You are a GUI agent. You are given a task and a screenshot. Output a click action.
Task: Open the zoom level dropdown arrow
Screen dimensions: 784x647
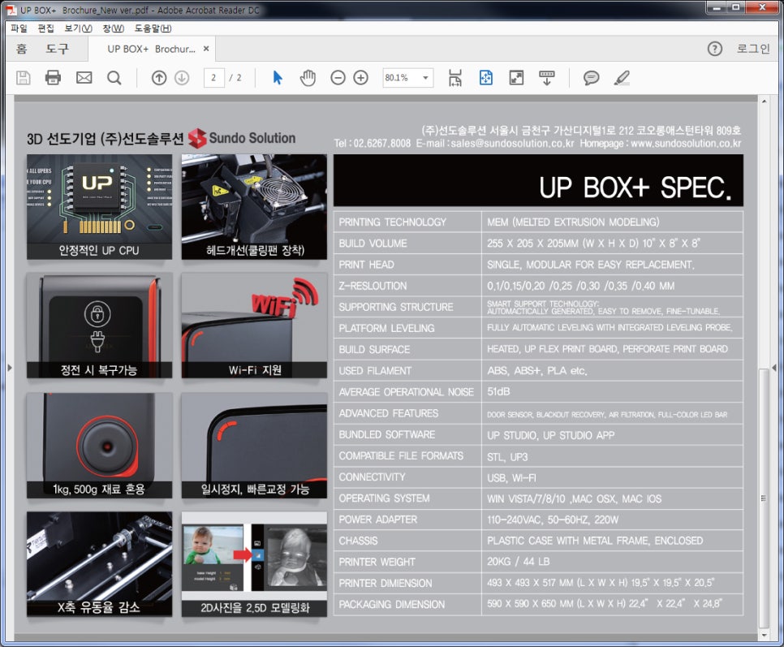[x=425, y=78]
